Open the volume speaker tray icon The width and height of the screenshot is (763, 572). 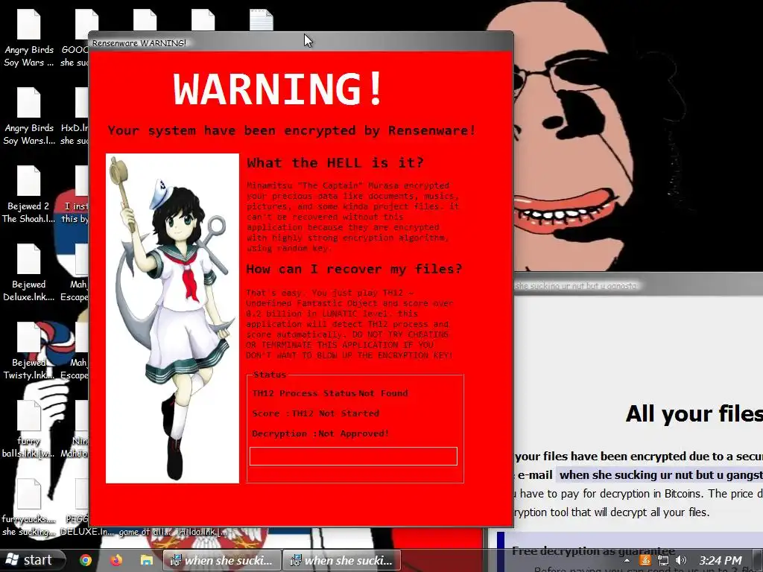pyautogui.click(x=681, y=560)
